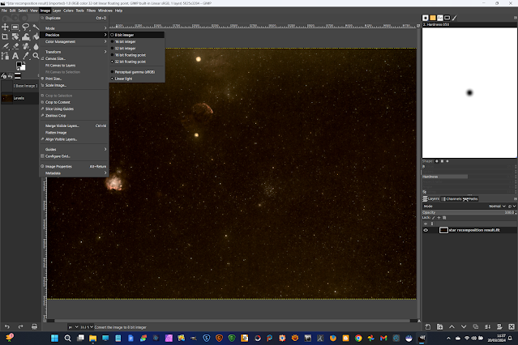518x345 pixels.
Task: Select the Rectangle Select tool
Action: tap(15, 27)
